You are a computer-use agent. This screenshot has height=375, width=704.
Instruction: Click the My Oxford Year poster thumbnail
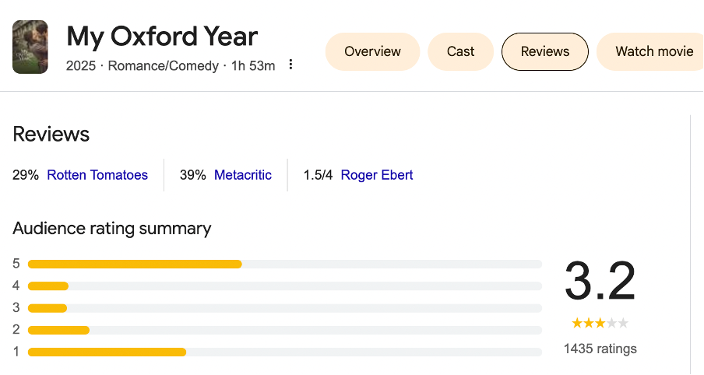tap(30, 47)
